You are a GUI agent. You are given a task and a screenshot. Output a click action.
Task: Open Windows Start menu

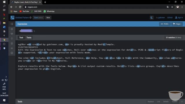pos(4,2)
